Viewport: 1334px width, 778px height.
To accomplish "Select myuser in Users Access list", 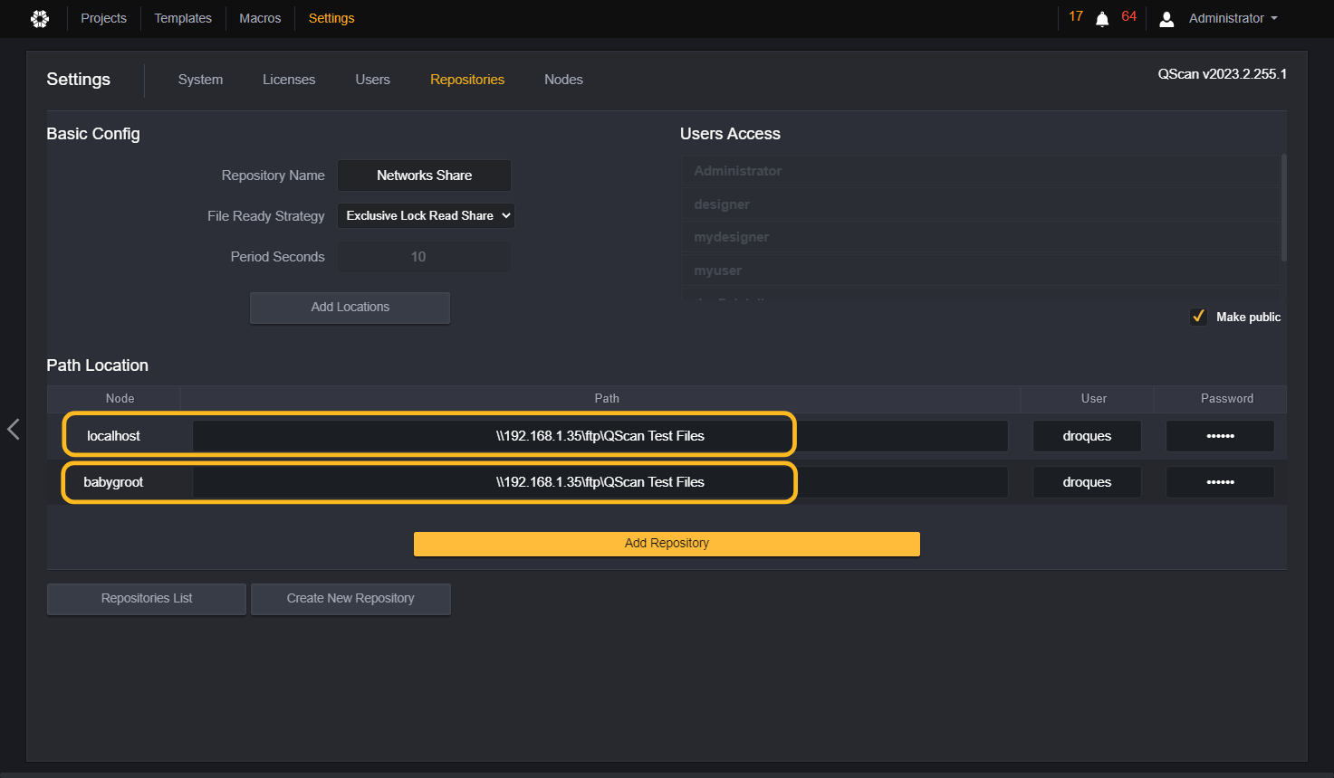I will coord(981,270).
